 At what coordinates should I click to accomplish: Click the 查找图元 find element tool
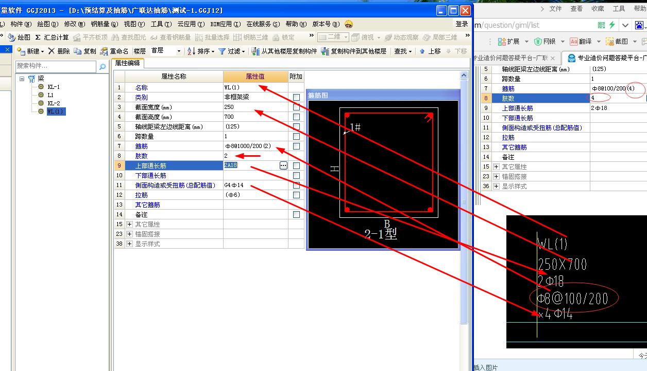tap(129, 37)
